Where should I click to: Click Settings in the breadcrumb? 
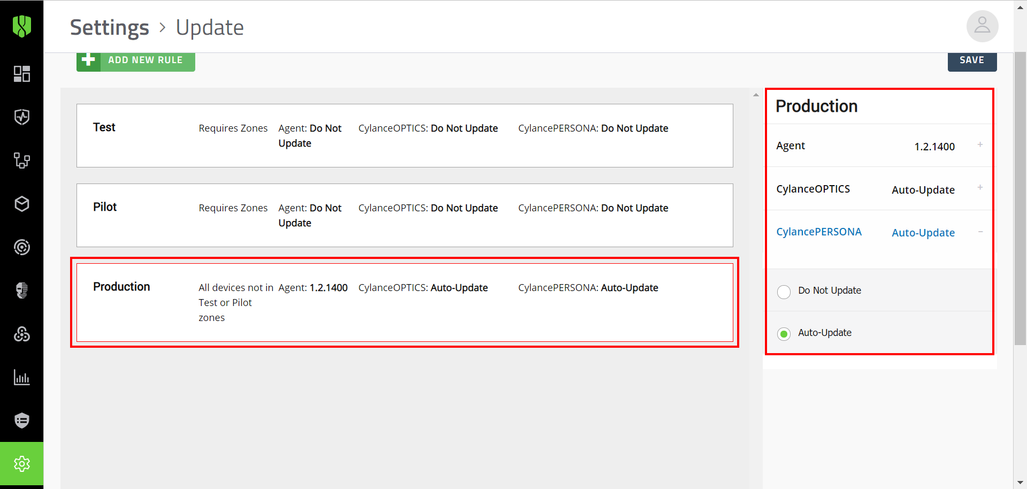(110, 27)
